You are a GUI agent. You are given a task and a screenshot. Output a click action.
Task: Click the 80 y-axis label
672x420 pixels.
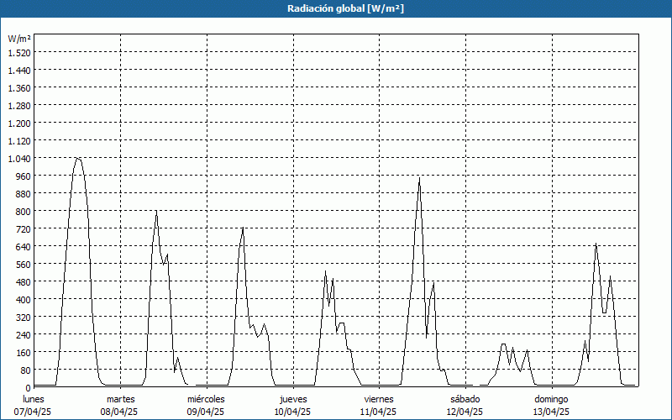26,370
